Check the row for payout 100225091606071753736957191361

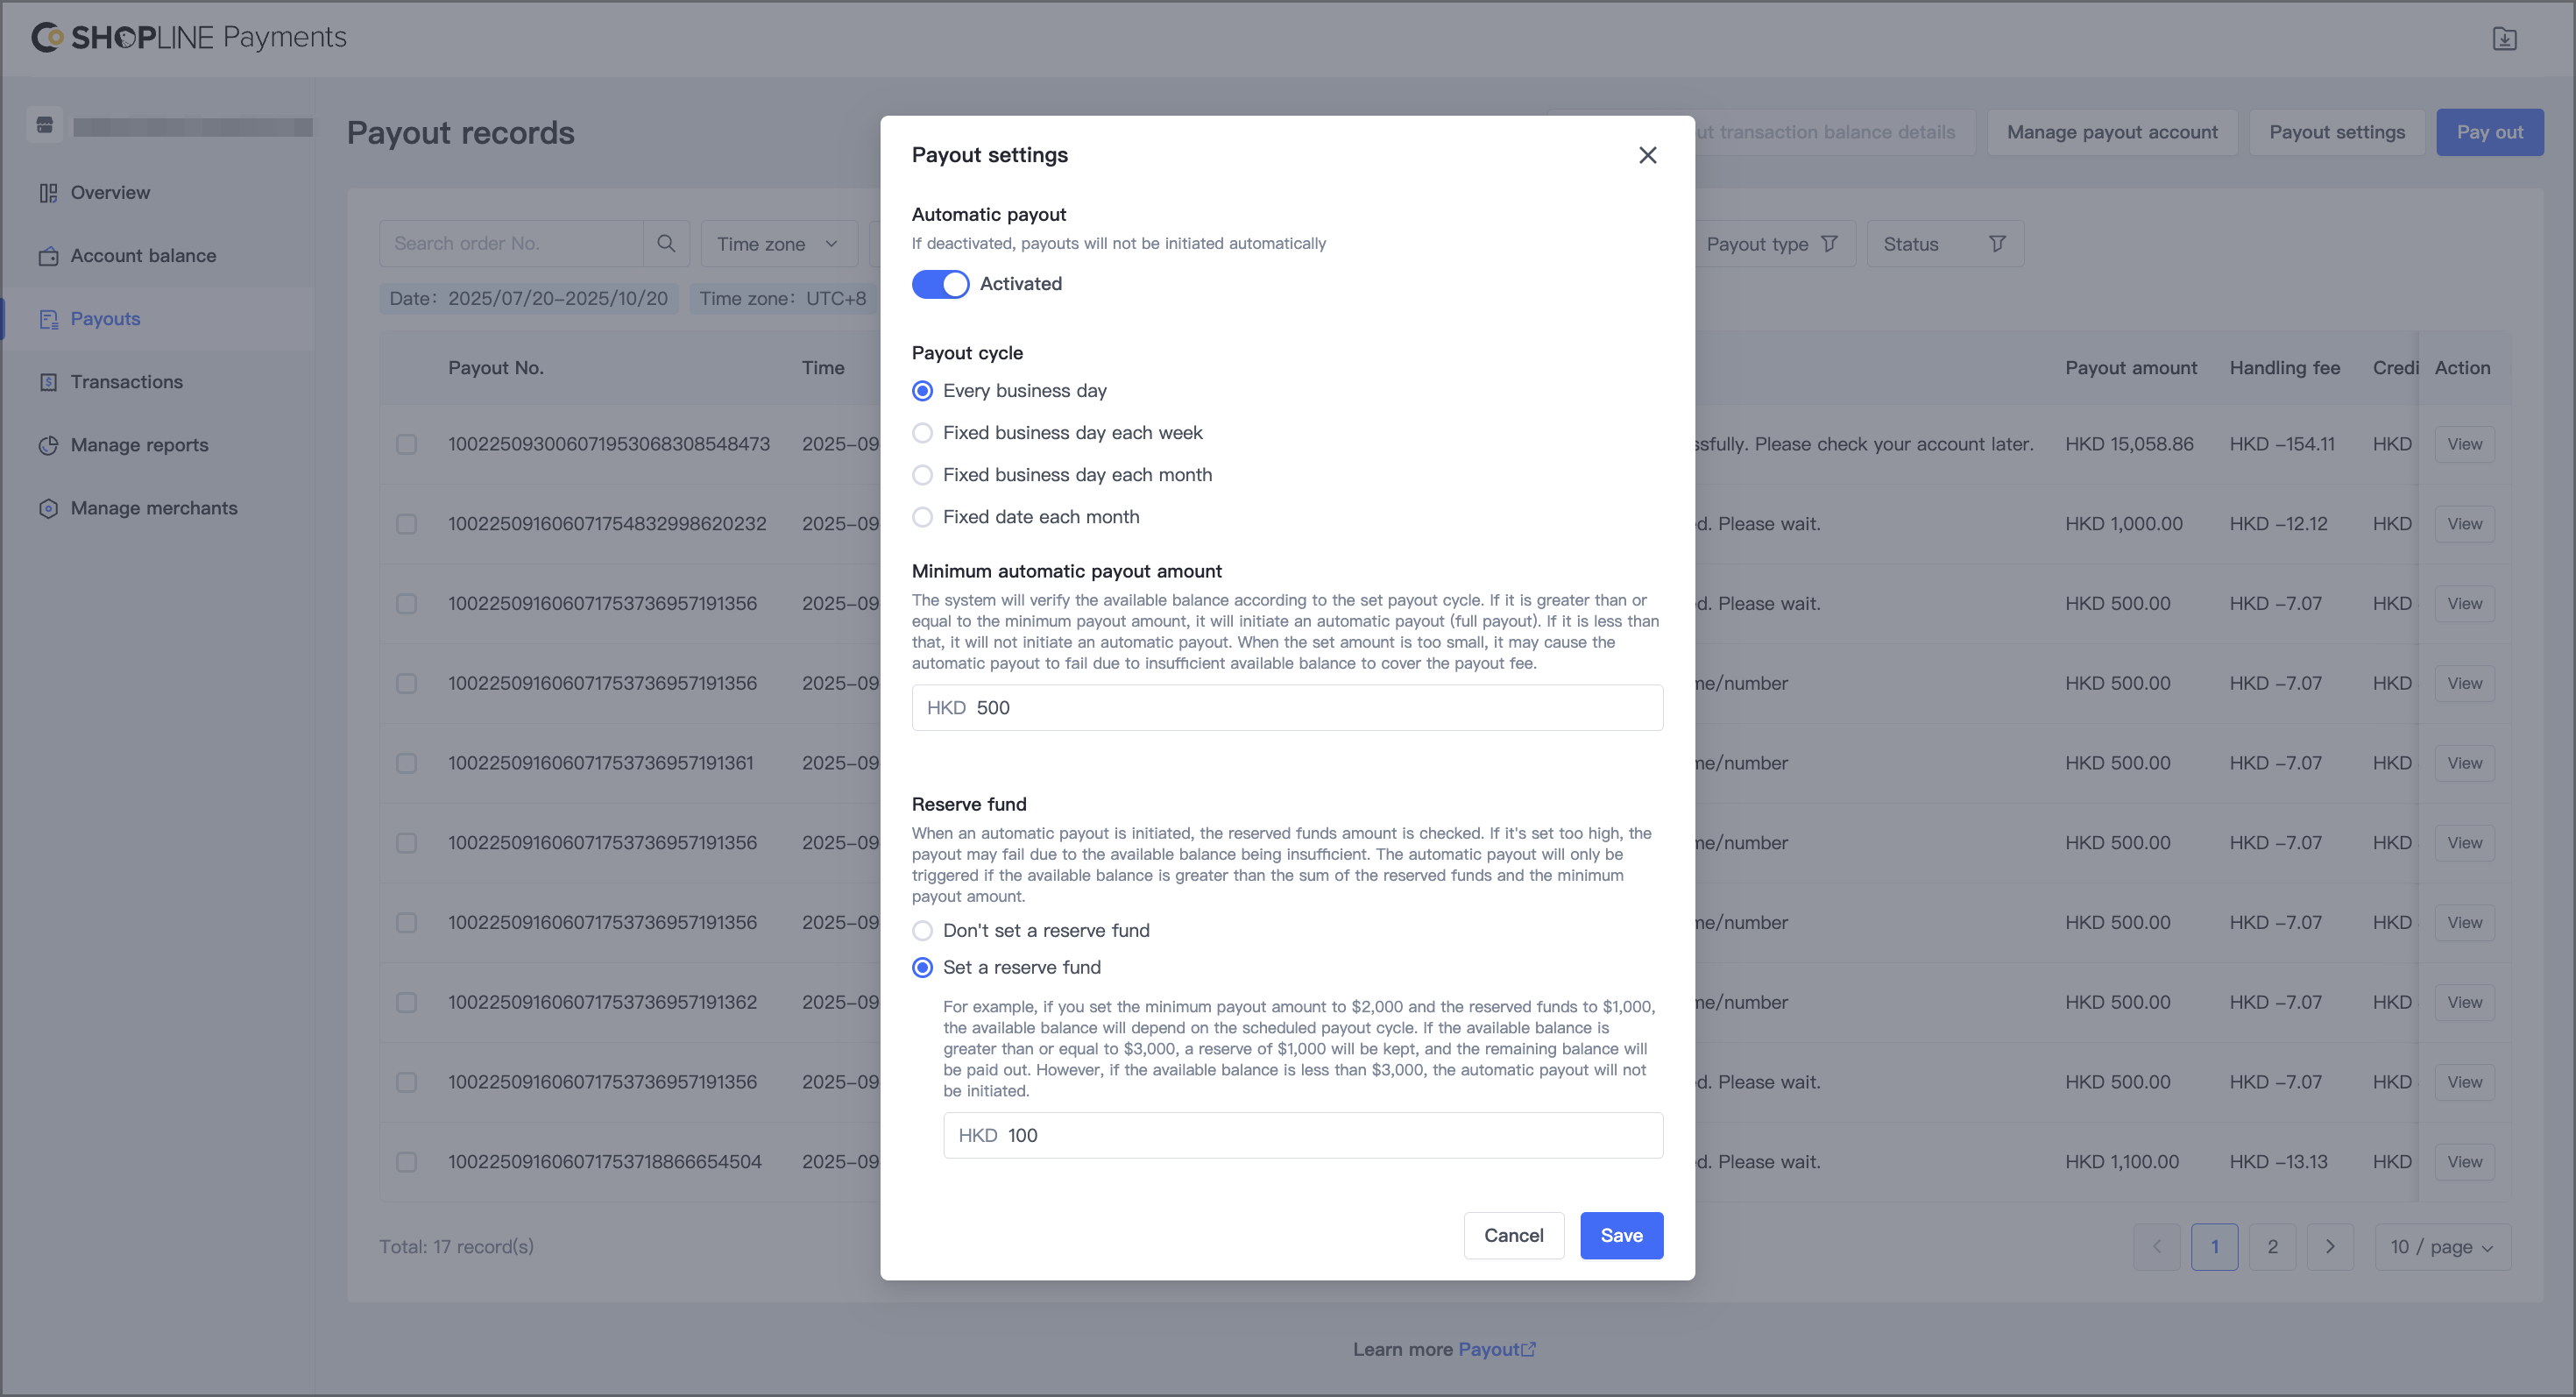pyautogui.click(x=406, y=763)
